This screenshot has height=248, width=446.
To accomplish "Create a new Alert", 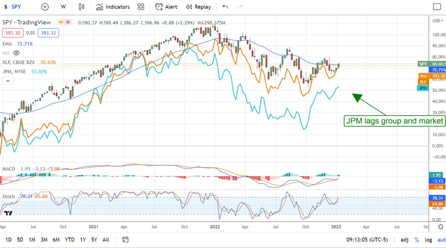I will pos(166,7).
